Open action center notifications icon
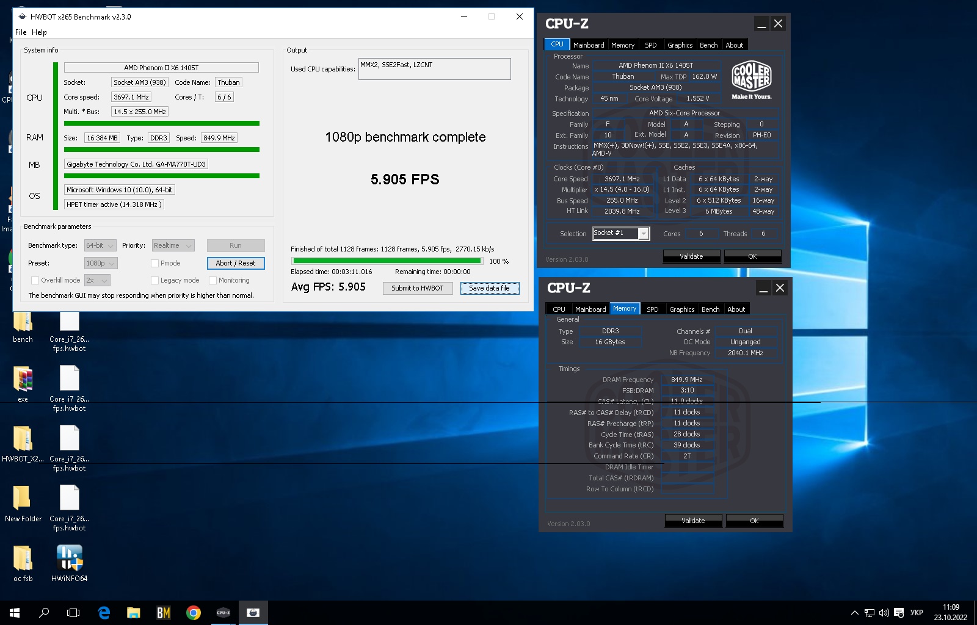The image size is (977, 625). [x=899, y=613]
